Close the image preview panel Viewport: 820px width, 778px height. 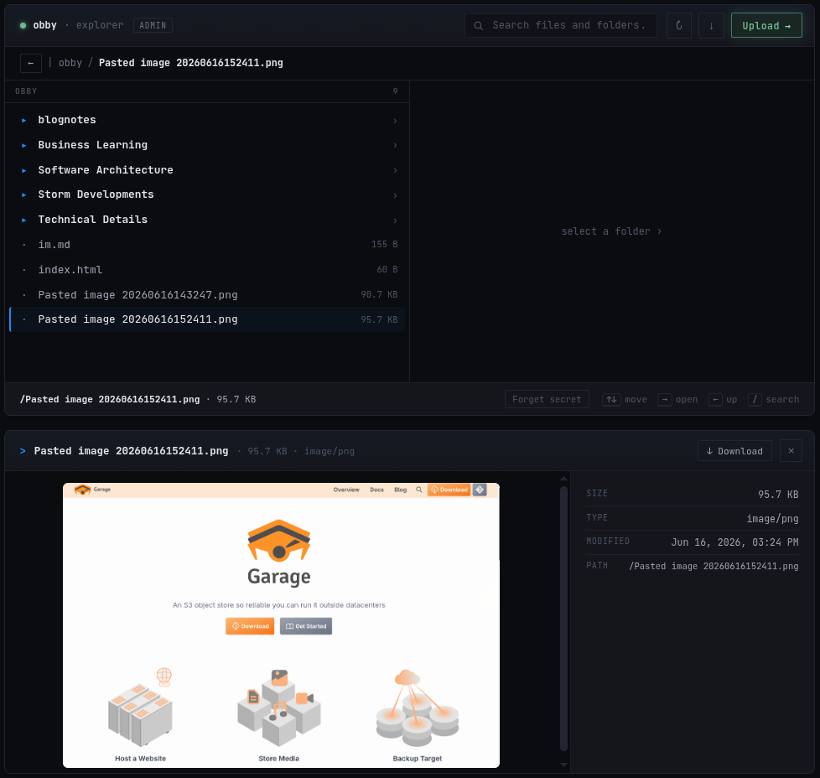point(791,451)
